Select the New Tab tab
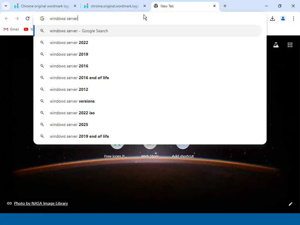This screenshot has height=225, width=300. 185,6
